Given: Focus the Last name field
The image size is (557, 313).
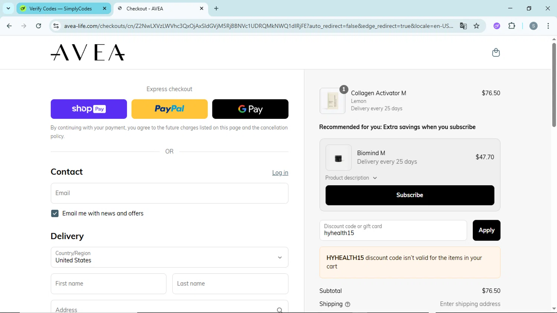Looking at the screenshot, I should pos(230,284).
